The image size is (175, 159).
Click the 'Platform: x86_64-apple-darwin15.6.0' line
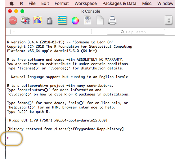click(x=52, y=51)
